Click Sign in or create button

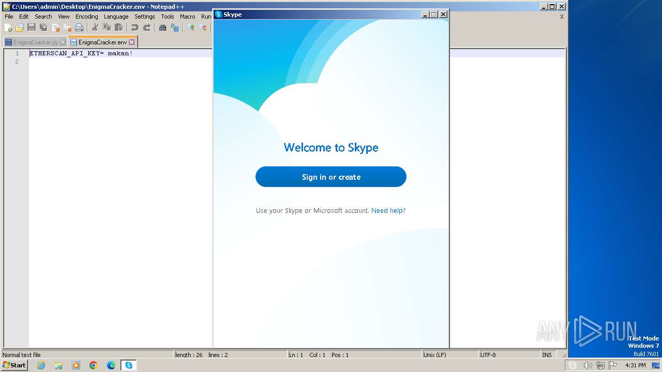[x=331, y=177]
